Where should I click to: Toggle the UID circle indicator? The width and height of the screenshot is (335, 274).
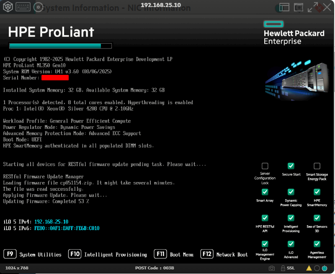(x=317, y=268)
